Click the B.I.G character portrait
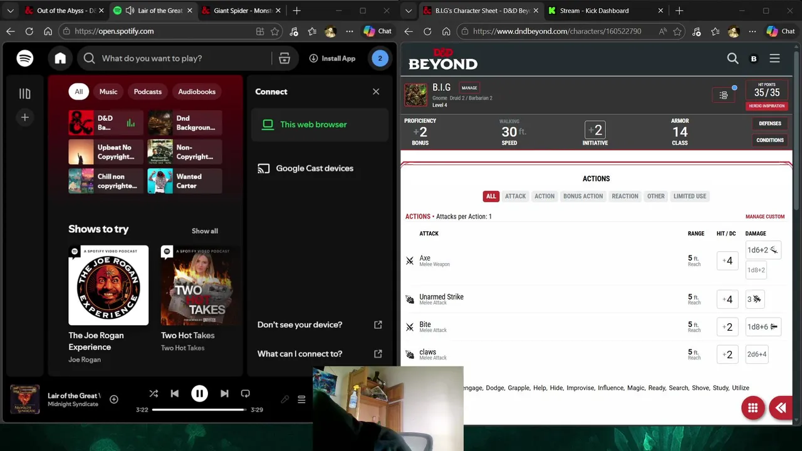Viewport: 802px width, 451px height. (416, 95)
